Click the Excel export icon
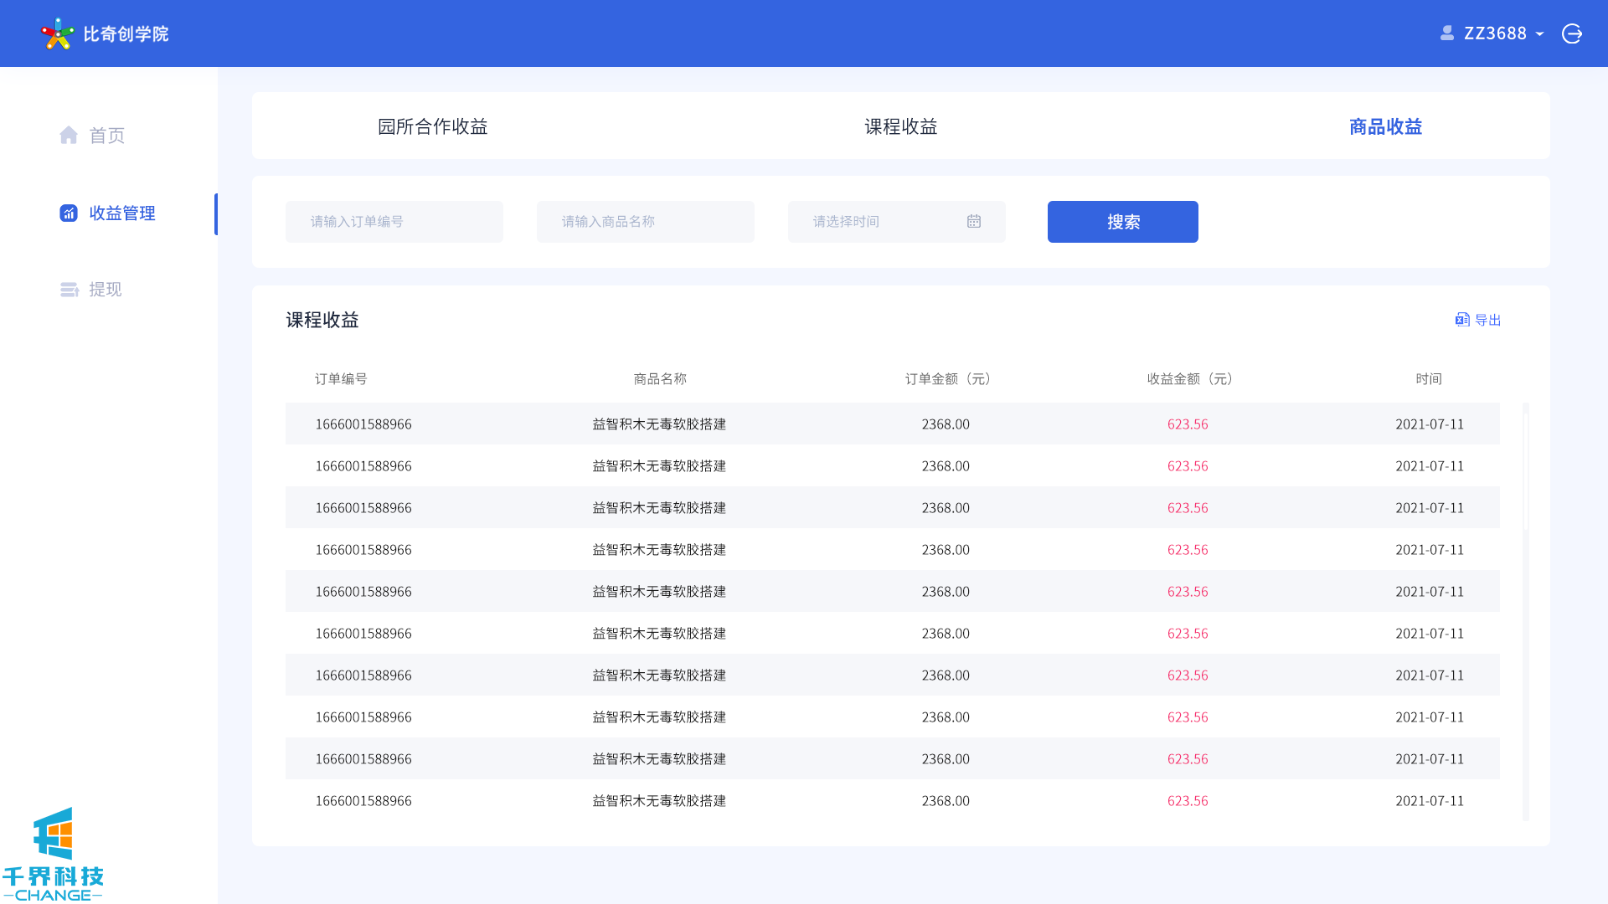 pyautogui.click(x=1462, y=320)
